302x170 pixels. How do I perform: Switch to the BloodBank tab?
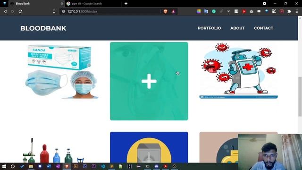tap(37, 3)
